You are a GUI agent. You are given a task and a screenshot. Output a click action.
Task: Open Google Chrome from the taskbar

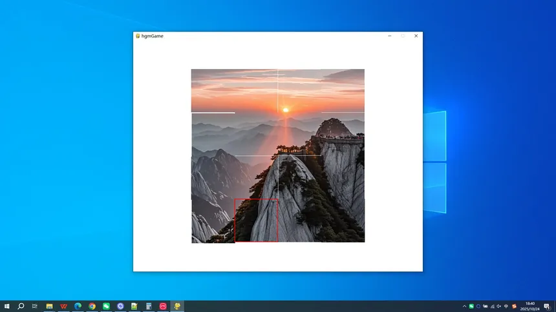[x=92, y=306]
